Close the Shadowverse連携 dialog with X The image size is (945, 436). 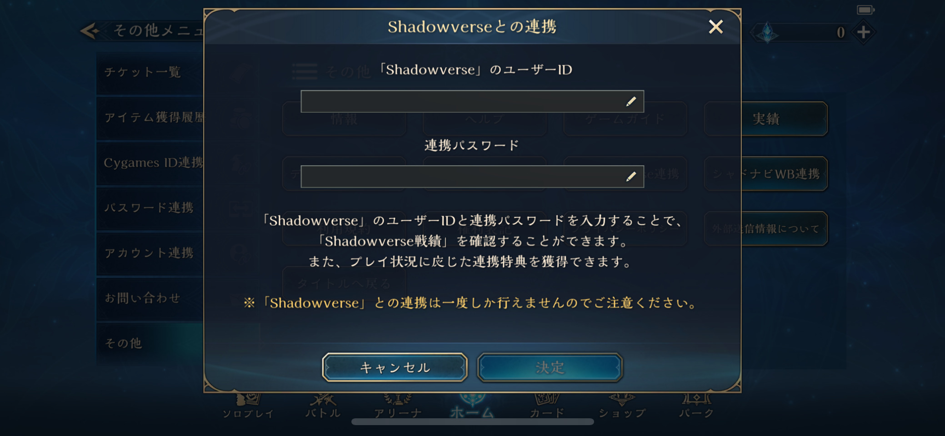coord(716,27)
